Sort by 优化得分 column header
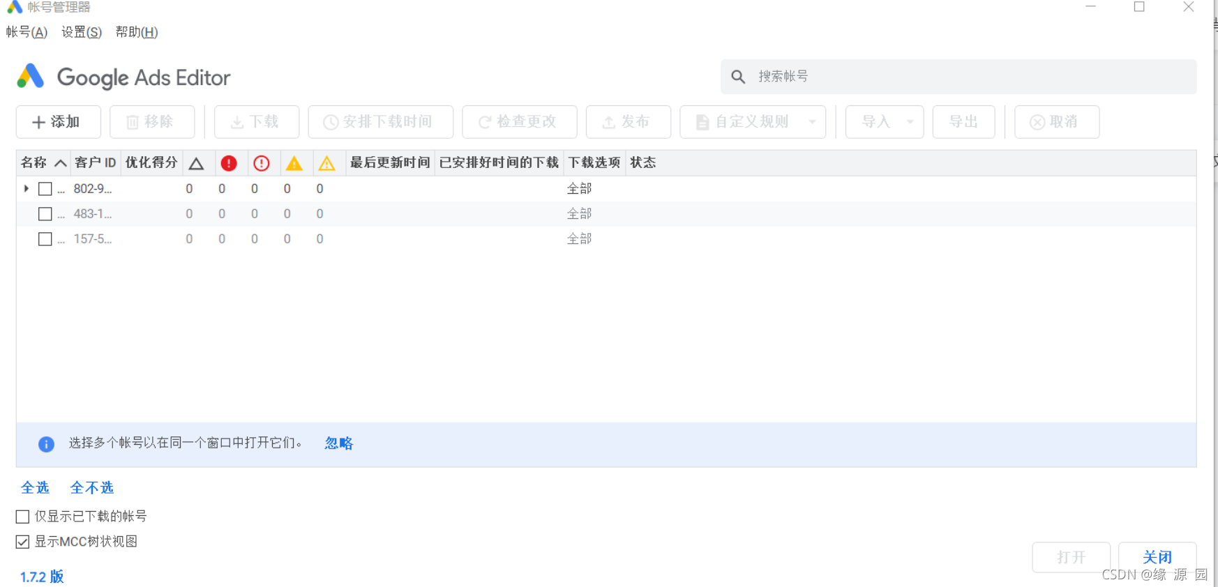Screen dimensions: 1218x587 click(151, 162)
